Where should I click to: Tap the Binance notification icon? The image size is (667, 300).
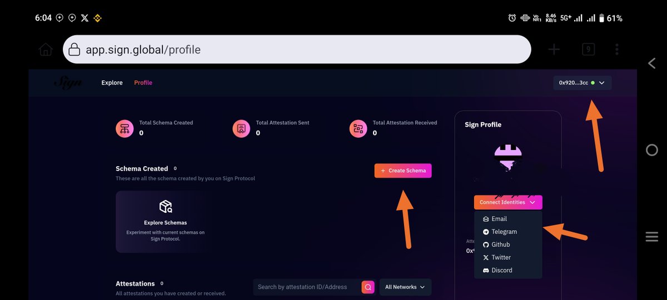[x=97, y=18]
